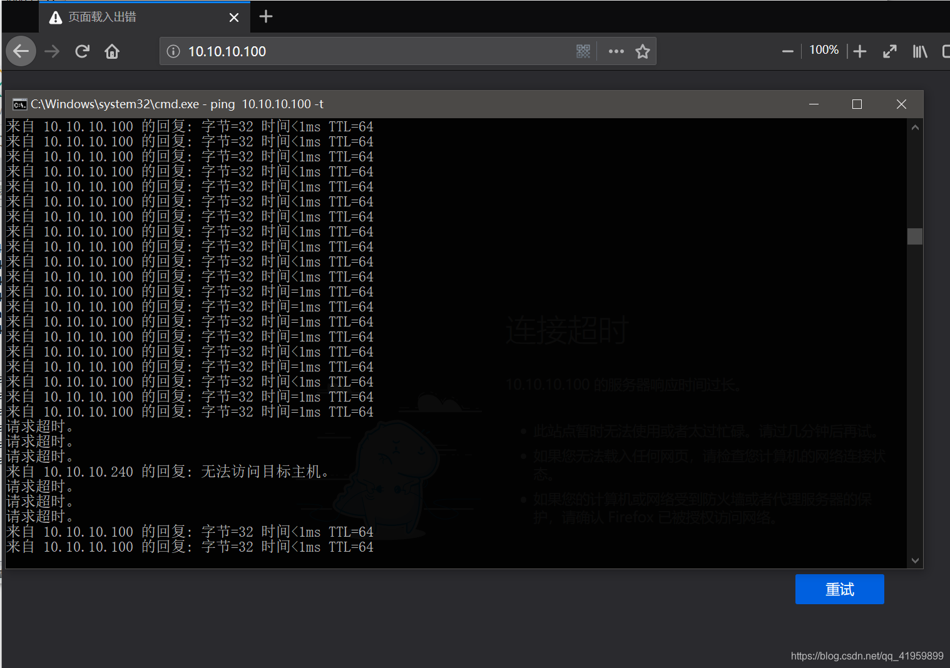Click the 无法访问目标主机 reply line
950x668 pixels.
[x=168, y=472]
